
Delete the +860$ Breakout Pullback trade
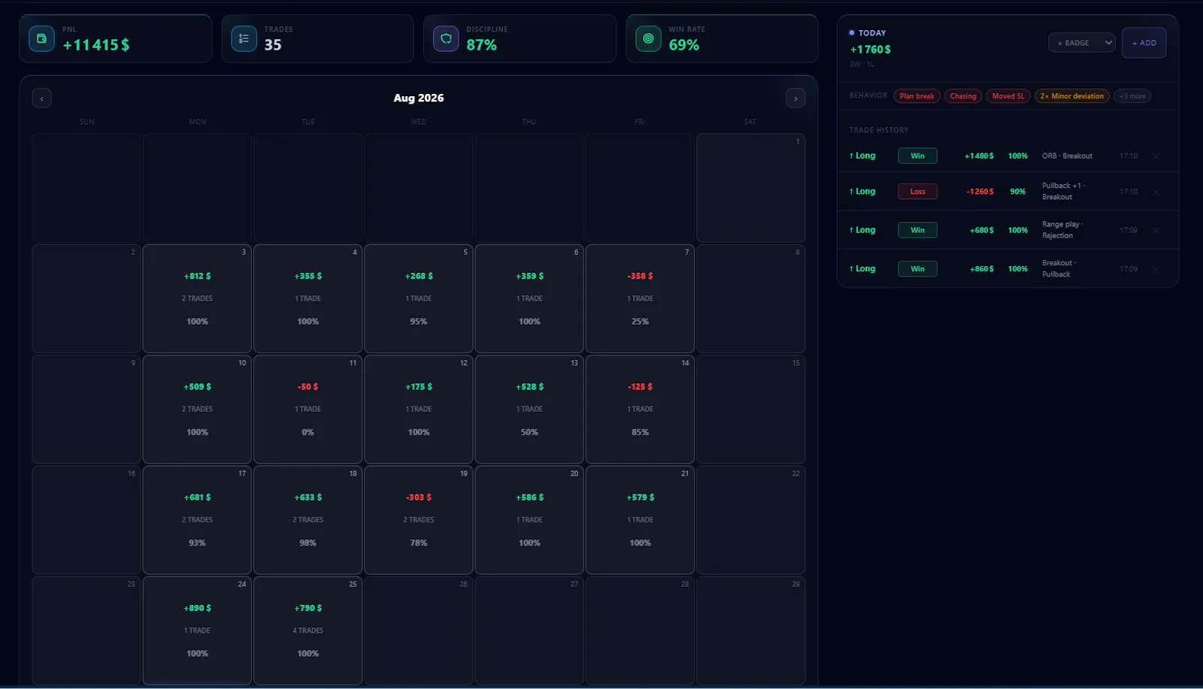click(1156, 269)
